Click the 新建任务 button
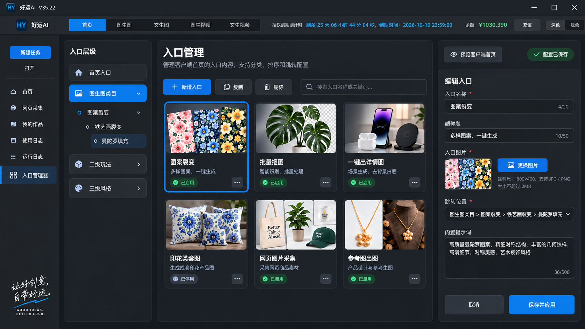The width and height of the screenshot is (585, 329). (x=30, y=52)
